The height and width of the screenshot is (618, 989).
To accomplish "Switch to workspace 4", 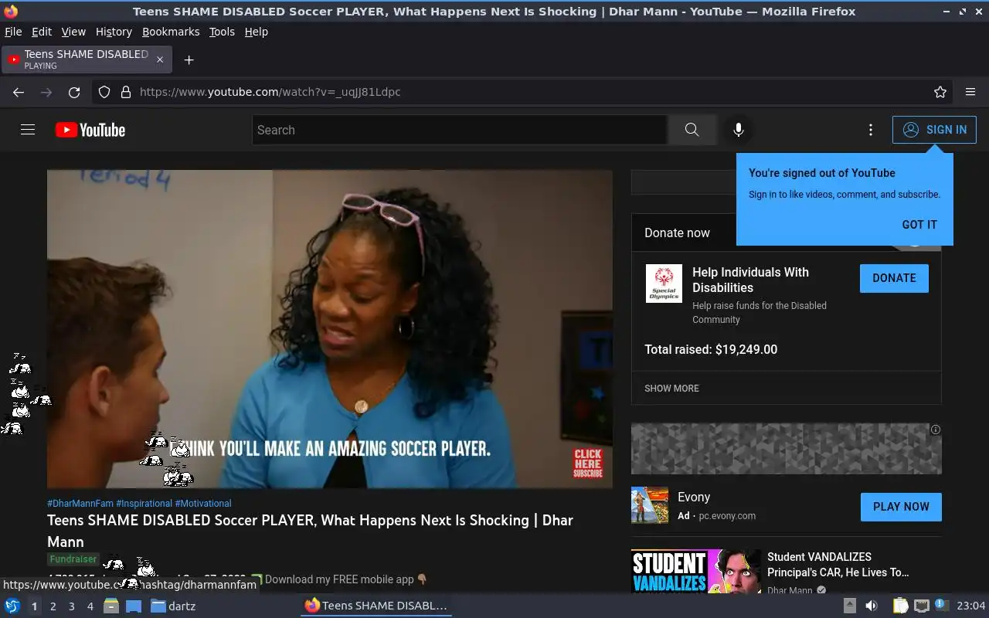I will point(90,606).
